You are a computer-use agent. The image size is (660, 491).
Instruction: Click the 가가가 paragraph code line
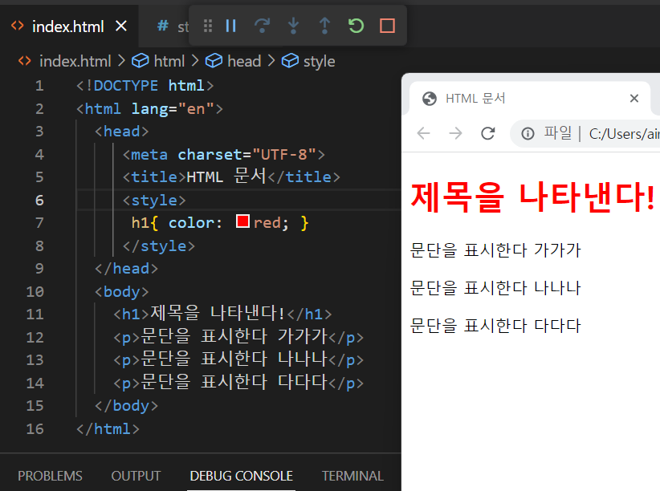pyautogui.click(x=238, y=337)
